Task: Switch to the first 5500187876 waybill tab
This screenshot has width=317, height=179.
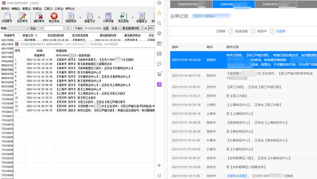Action: point(191,4)
